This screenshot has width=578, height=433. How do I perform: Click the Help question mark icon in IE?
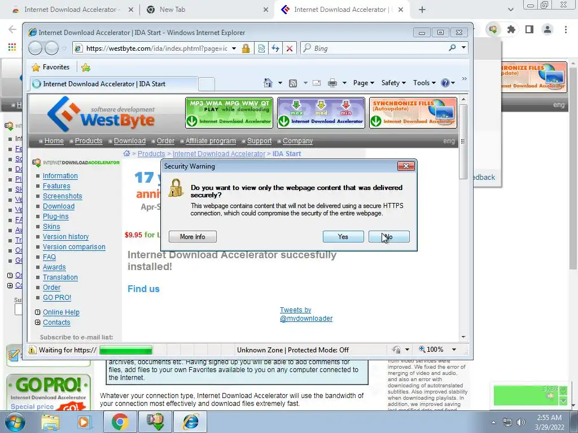[445, 83]
